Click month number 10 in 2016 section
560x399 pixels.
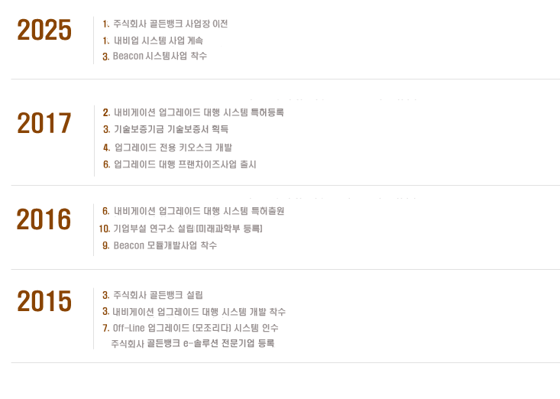click(105, 229)
